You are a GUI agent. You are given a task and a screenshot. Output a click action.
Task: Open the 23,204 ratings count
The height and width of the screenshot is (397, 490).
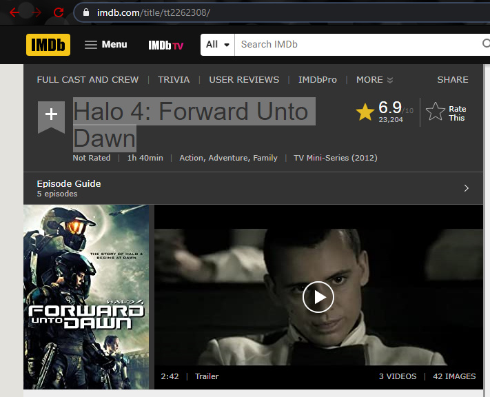click(391, 120)
